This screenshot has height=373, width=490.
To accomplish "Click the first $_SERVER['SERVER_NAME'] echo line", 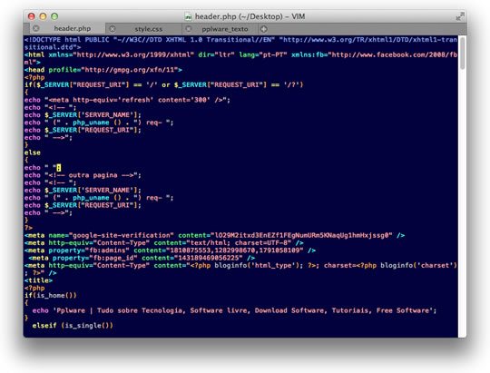I will (83, 114).
